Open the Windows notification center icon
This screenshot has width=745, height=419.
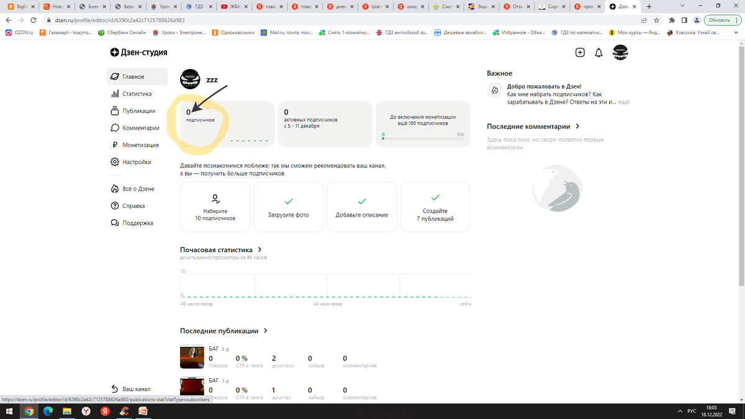tap(731, 412)
